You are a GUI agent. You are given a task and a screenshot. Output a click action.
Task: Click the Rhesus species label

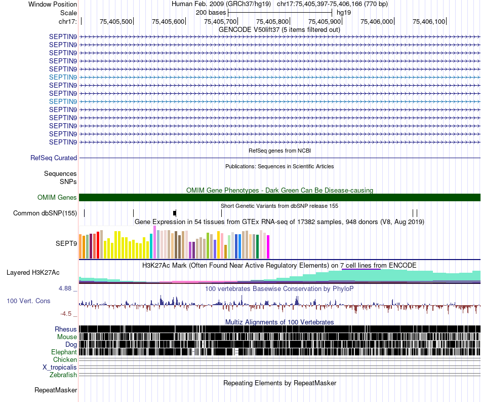(x=66, y=329)
